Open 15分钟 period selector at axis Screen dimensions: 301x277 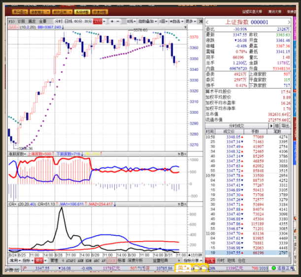point(195,255)
